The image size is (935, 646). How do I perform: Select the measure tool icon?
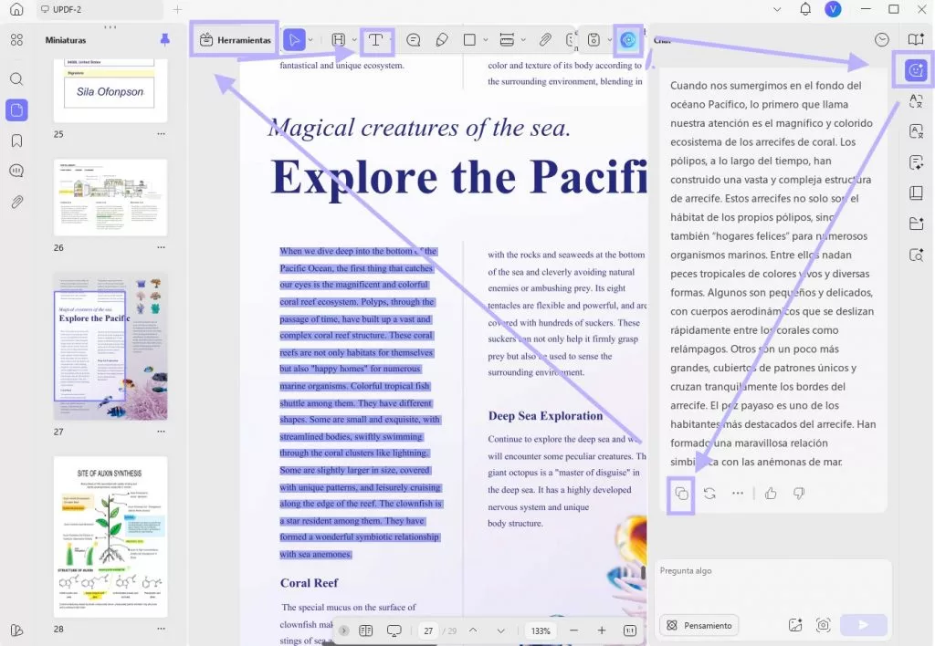(507, 40)
